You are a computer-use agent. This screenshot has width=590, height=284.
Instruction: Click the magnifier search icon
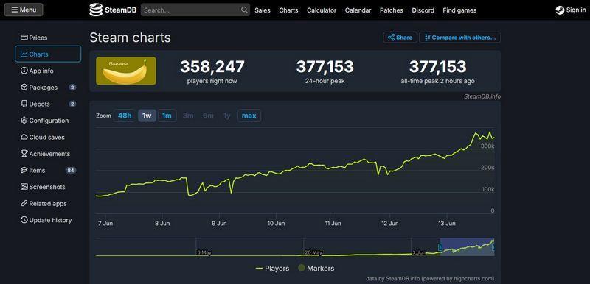tap(245, 10)
